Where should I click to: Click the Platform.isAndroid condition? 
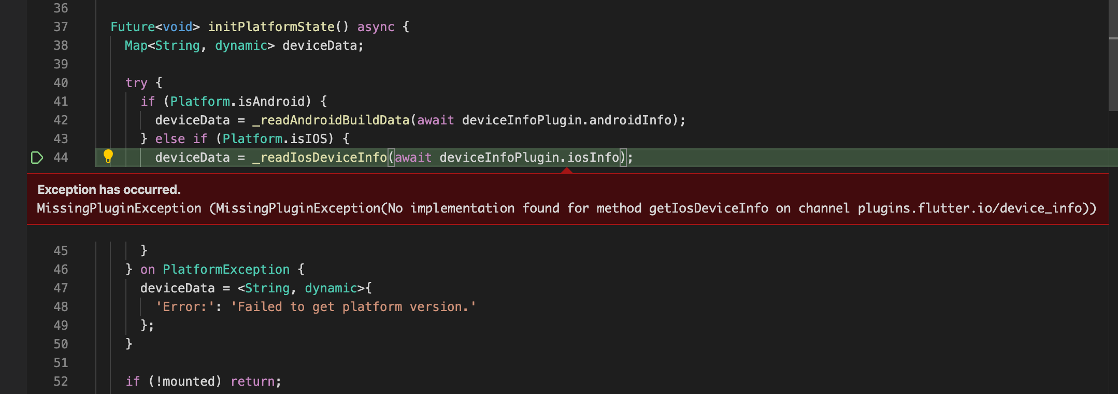click(x=237, y=102)
